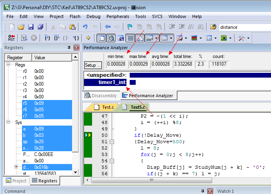Screen dimensions: 271x194
Task: Toggle the Call Stack window button
Action: pyautogui.click(x=140, y=38)
